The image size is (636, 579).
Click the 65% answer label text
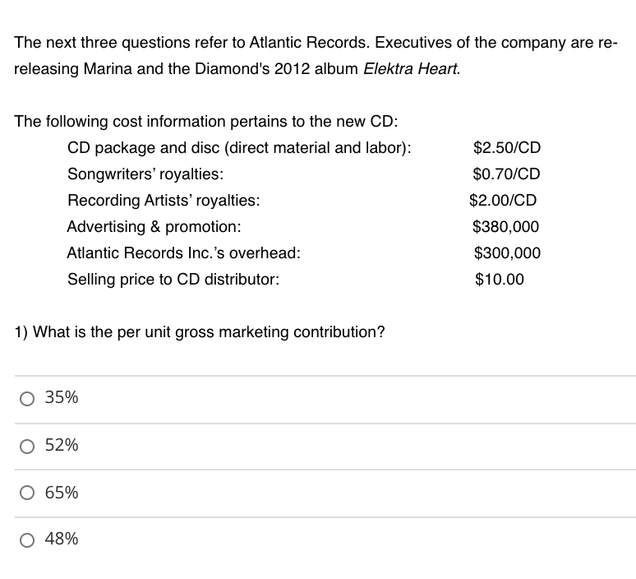point(62,493)
